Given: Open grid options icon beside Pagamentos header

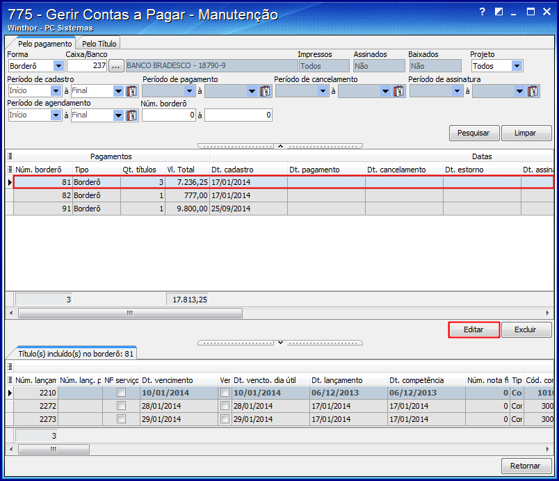Looking at the screenshot, I should click(x=10, y=156).
